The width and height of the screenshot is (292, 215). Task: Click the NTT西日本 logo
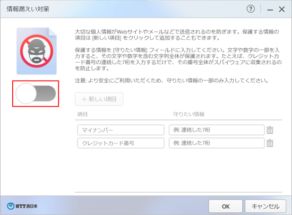click(x=22, y=206)
